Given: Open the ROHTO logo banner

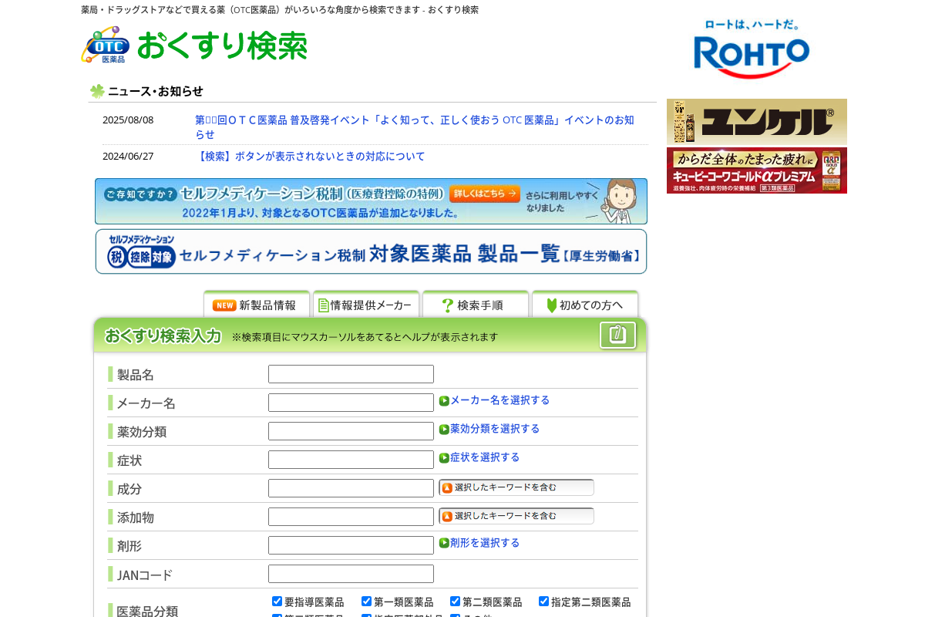Looking at the screenshot, I should pyautogui.click(x=752, y=49).
